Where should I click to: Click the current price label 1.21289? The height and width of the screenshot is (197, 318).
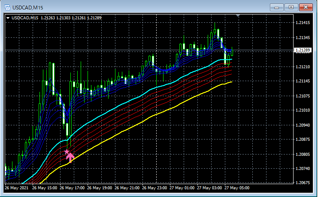pos(303,50)
